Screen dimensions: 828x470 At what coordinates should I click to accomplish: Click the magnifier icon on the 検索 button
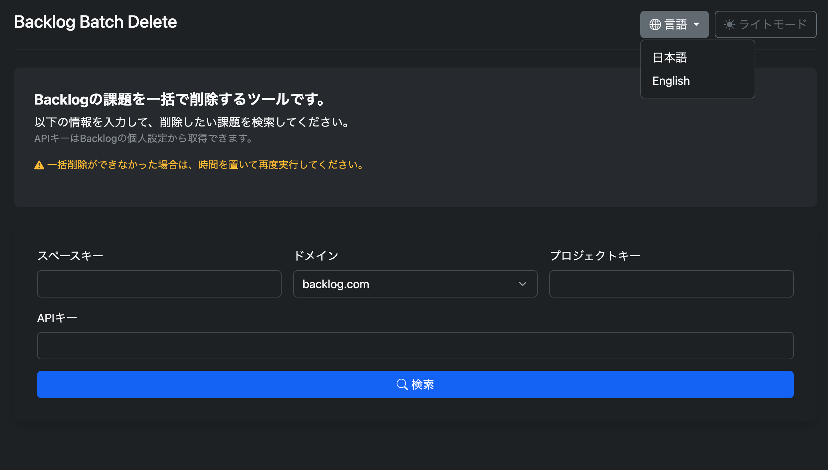402,384
